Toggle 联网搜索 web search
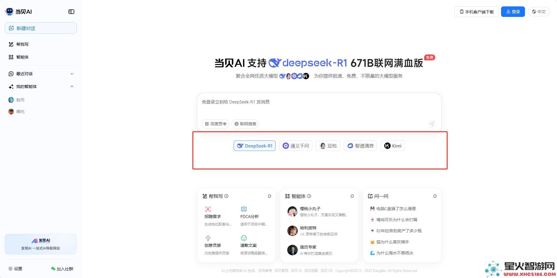 (245, 124)
